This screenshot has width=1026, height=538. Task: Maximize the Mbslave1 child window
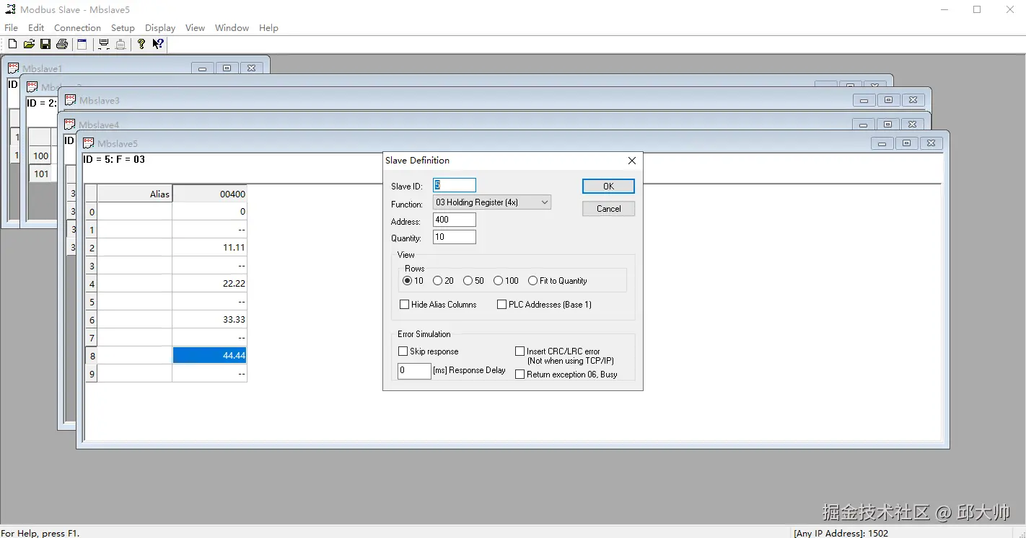click(x=227, y=68)
